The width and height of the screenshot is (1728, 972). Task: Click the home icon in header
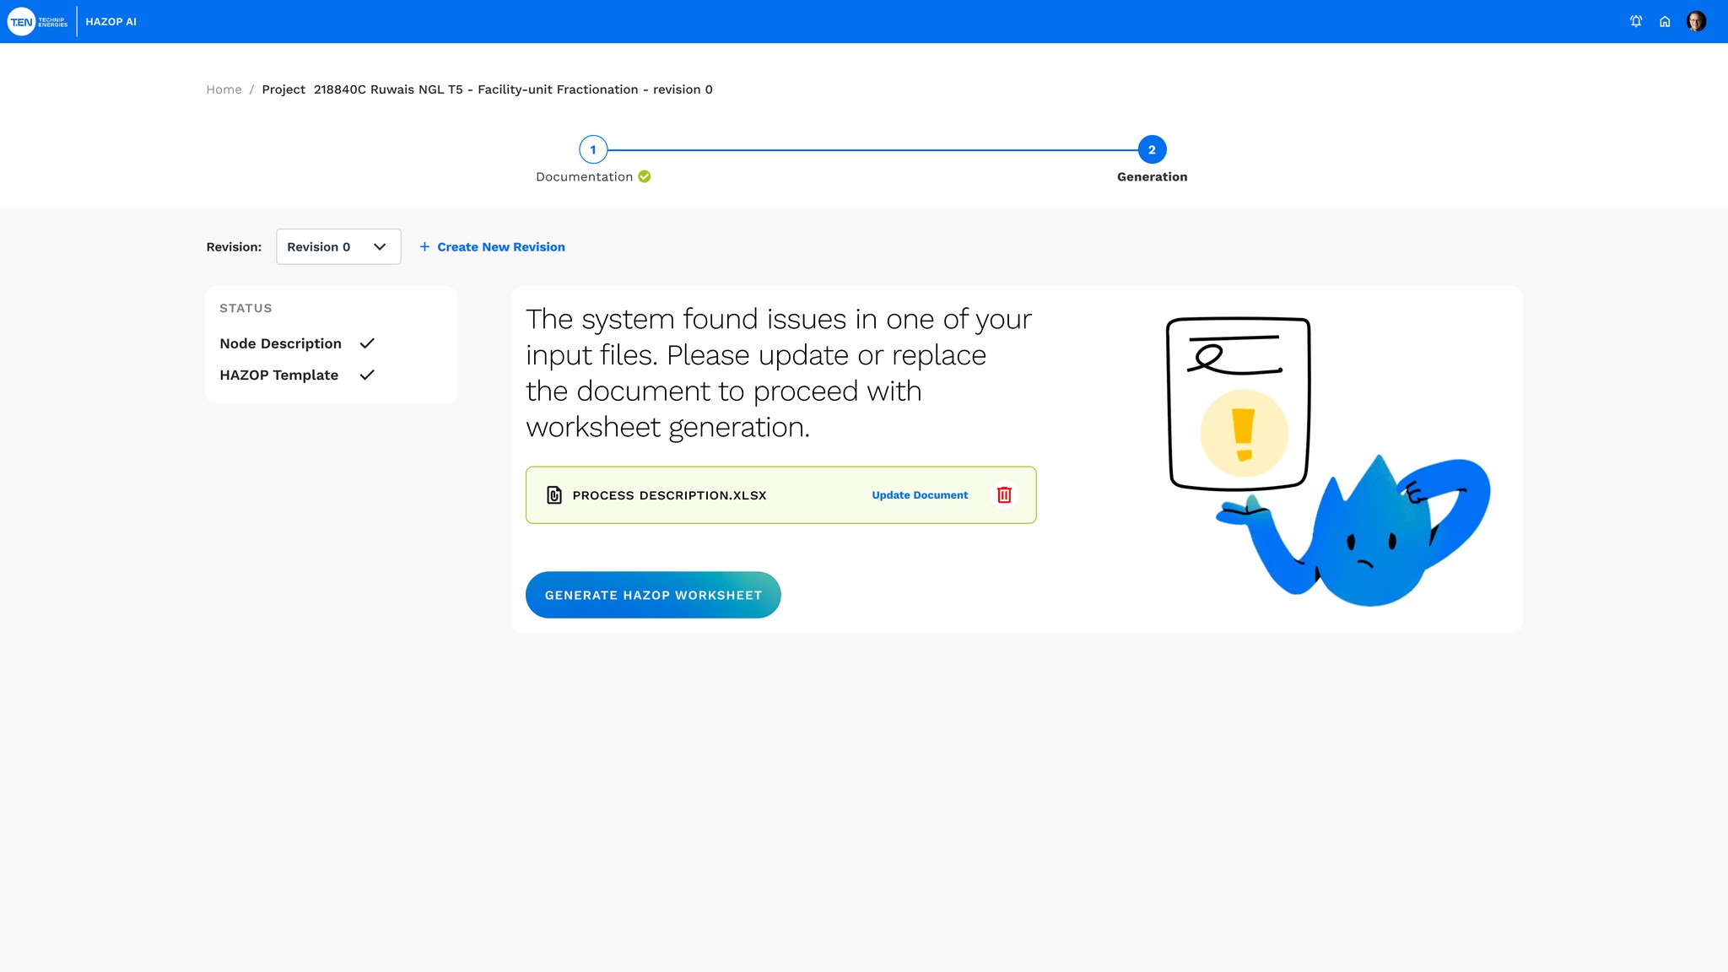click(1665, 22)
